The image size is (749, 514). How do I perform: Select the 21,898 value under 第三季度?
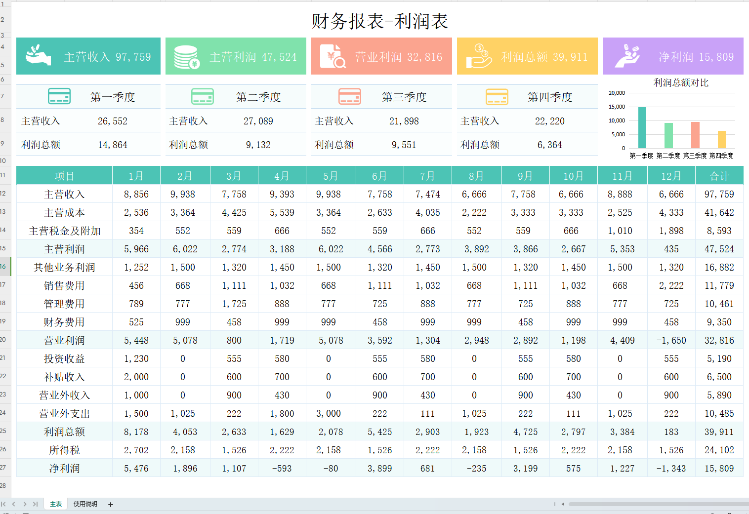click(x=404, y=121)
